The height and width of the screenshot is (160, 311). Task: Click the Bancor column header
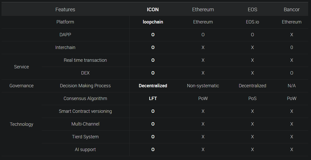(x=292, y=9)
